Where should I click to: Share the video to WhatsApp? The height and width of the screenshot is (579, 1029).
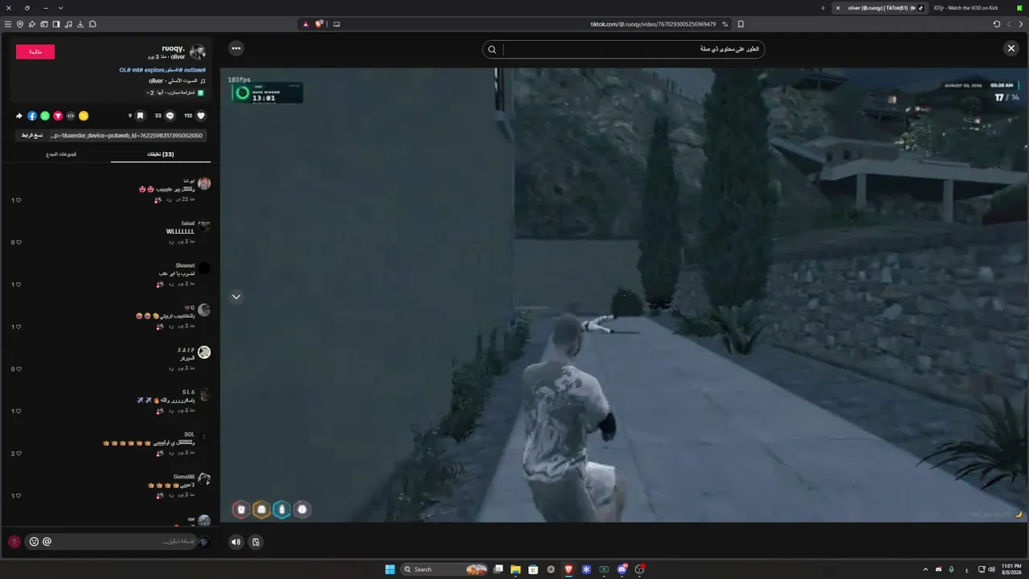[45, 116]
